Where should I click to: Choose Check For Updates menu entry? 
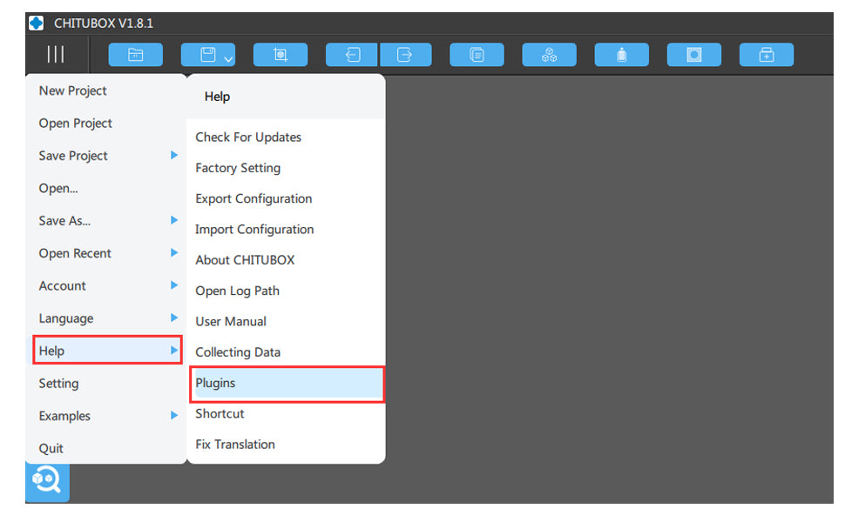[248, 137]
